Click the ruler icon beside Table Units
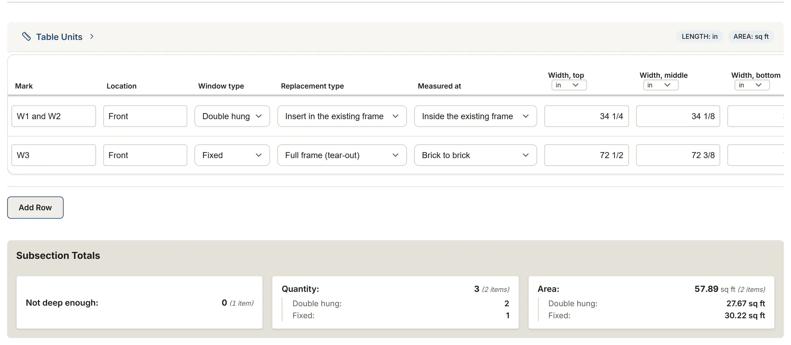 [26, 36]
